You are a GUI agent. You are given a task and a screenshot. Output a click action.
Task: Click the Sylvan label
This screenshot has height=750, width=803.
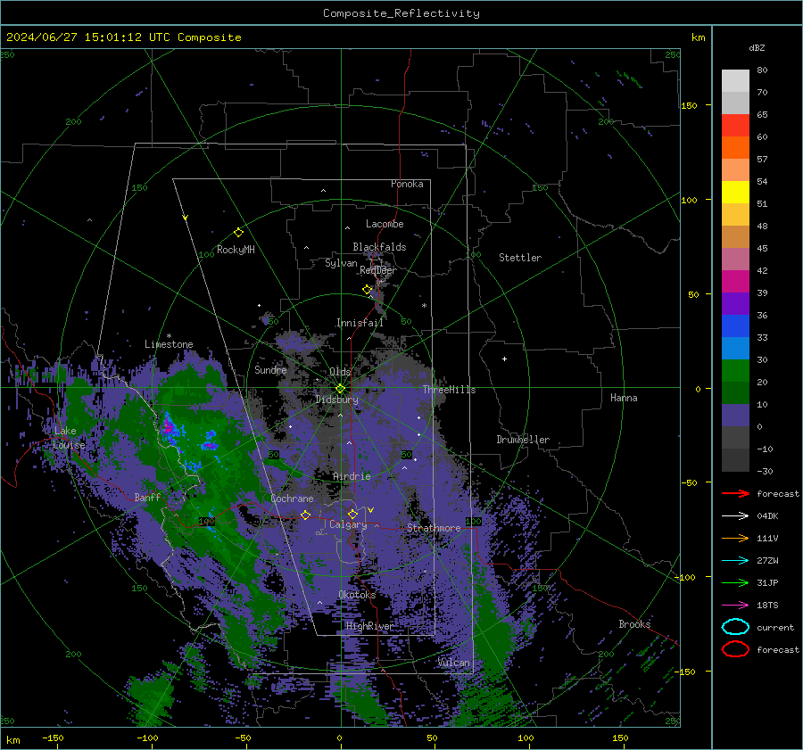[341, 263]
